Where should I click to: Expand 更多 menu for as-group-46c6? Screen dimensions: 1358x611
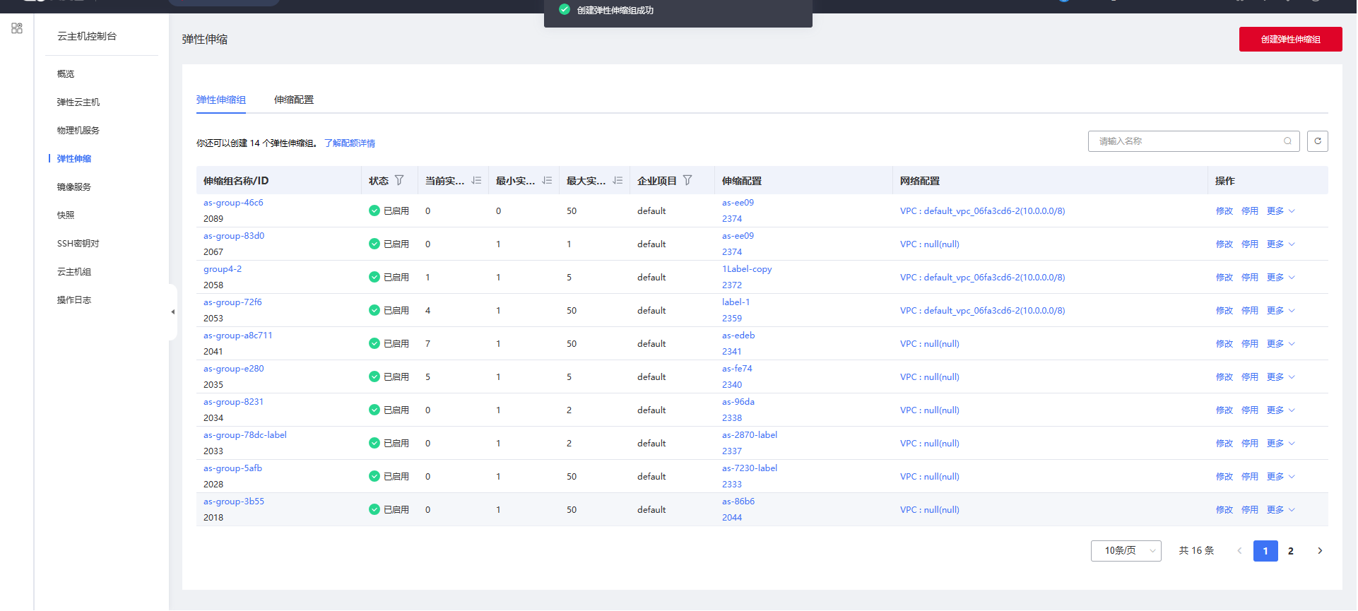click(x=1280, y=211)
